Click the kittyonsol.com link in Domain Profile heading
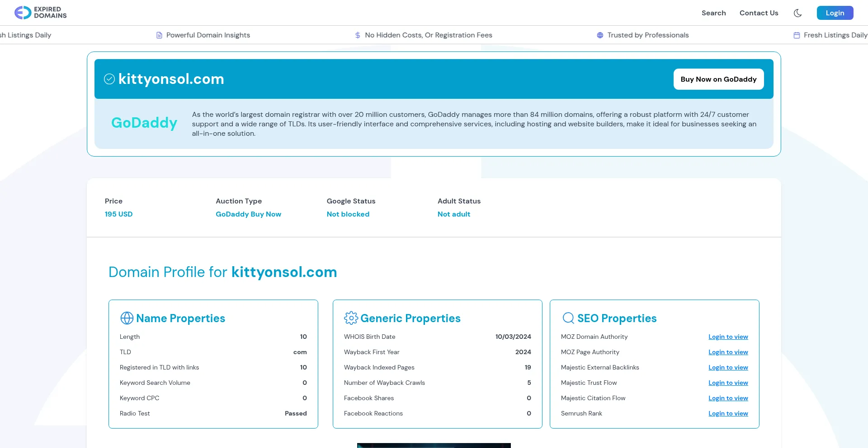Image resolution: width=868 pixels, height=448 pixels. click(284, 272)
